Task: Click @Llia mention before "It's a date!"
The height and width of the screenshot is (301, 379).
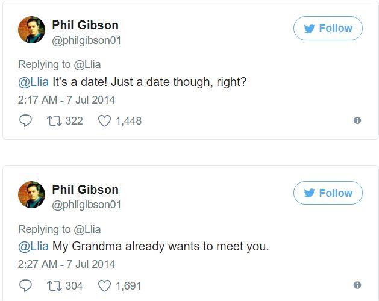Action: coord(33,82)
